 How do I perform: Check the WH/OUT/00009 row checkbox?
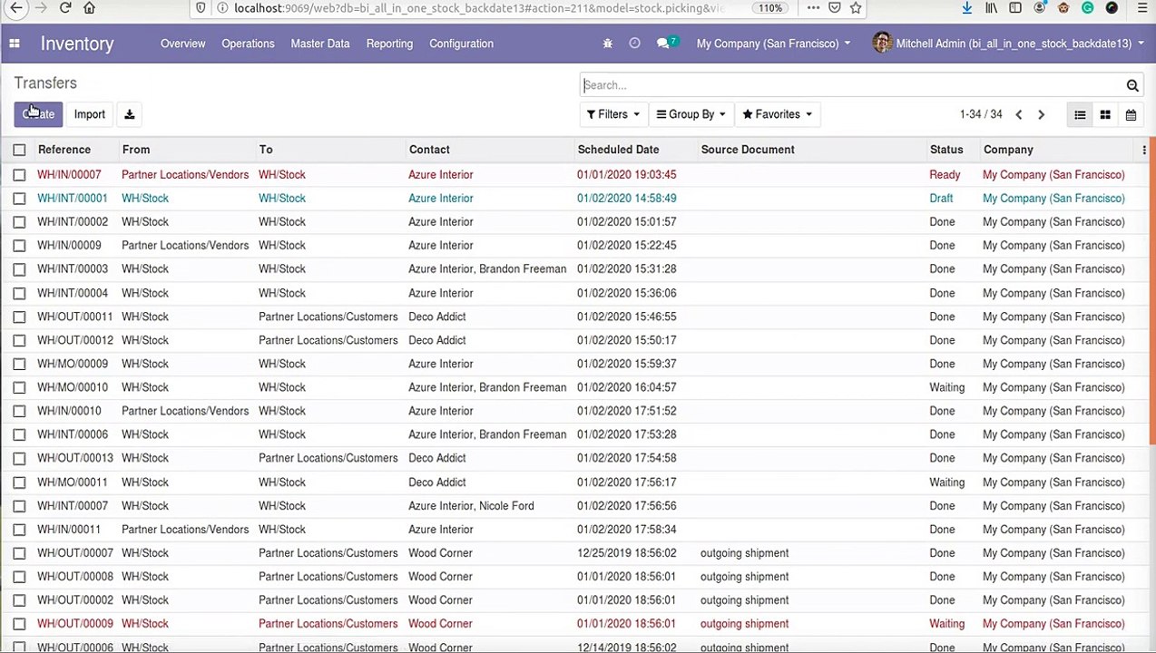[x=19, y=624]
